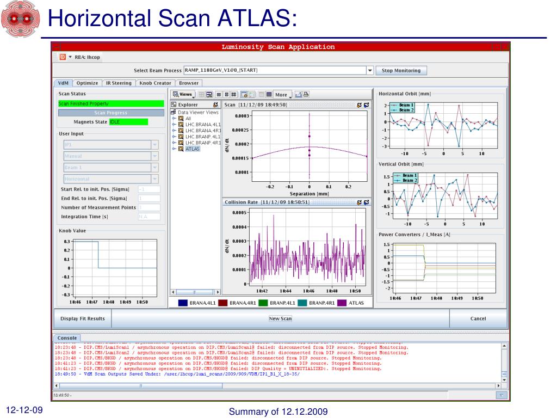
Task: Click the ATLAS purple legend swatch
Action: pyautogui.click(x=342, y=303)
